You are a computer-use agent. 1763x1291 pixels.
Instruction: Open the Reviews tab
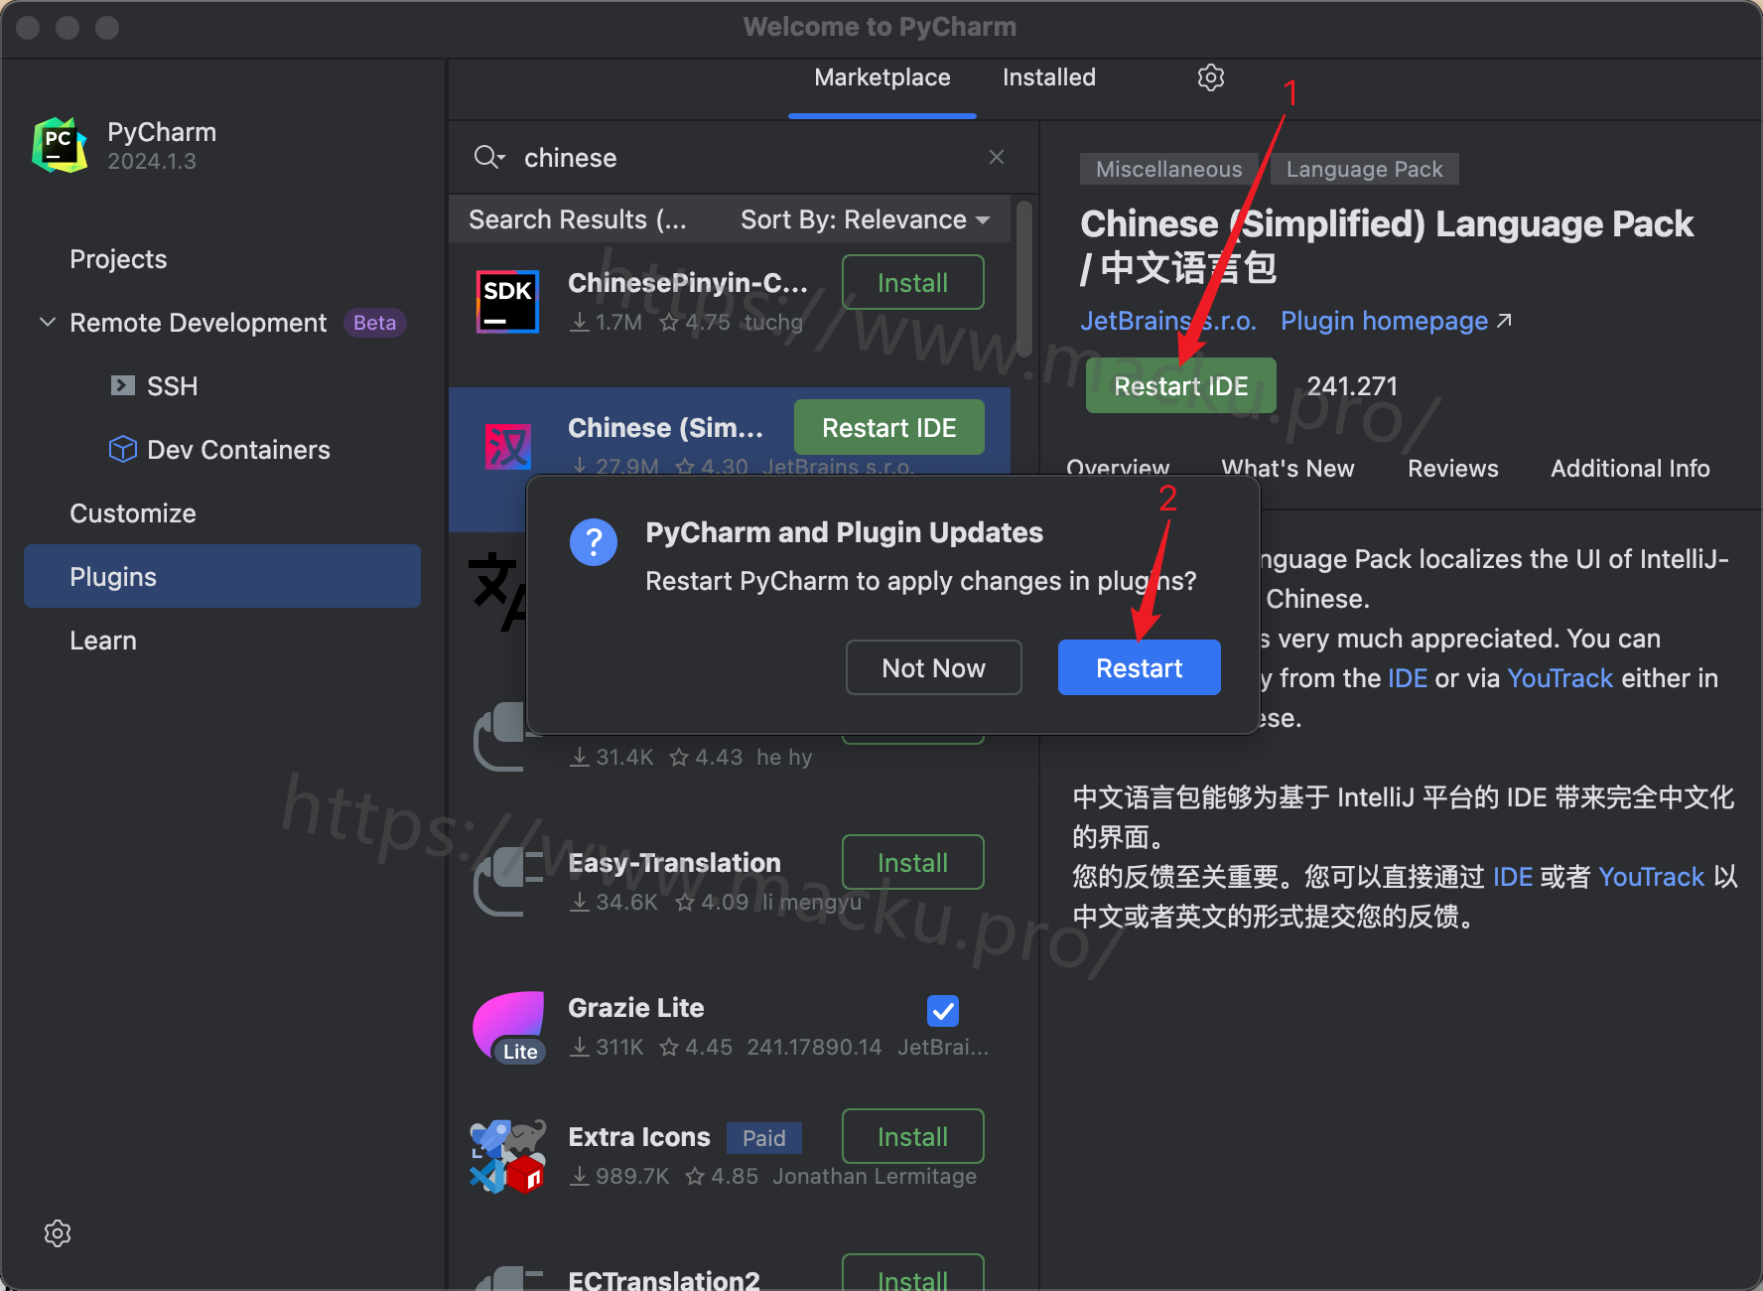tap(1452, 468)
